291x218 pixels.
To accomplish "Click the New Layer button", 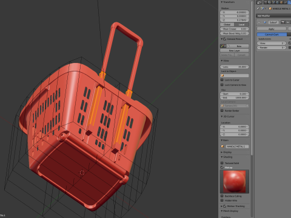I will click(x=235, y=50).
